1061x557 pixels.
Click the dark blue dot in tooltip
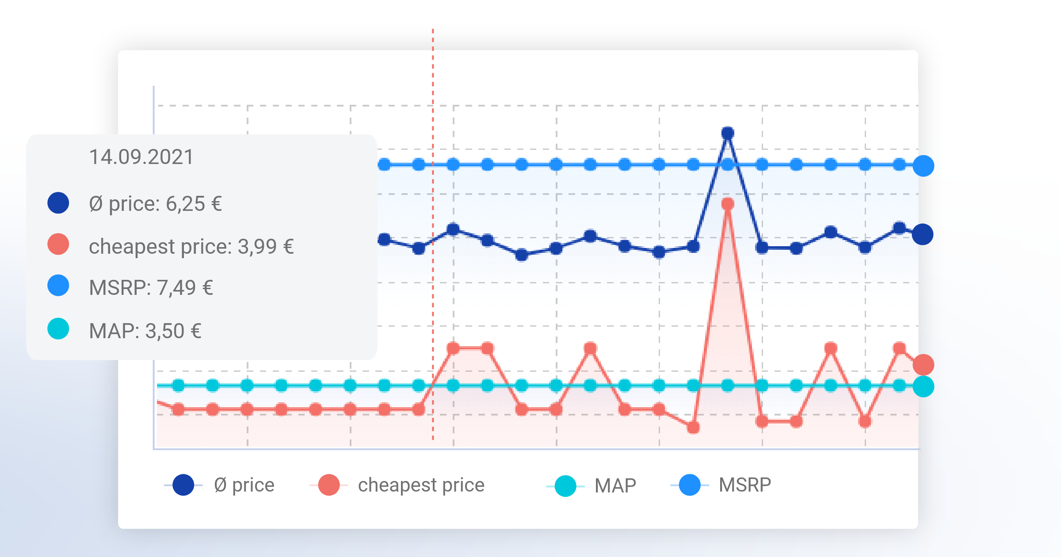(x=58, y=203)
